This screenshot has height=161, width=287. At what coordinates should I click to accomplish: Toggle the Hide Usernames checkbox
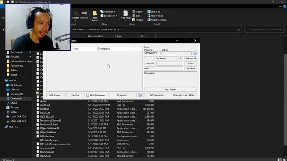87,95
